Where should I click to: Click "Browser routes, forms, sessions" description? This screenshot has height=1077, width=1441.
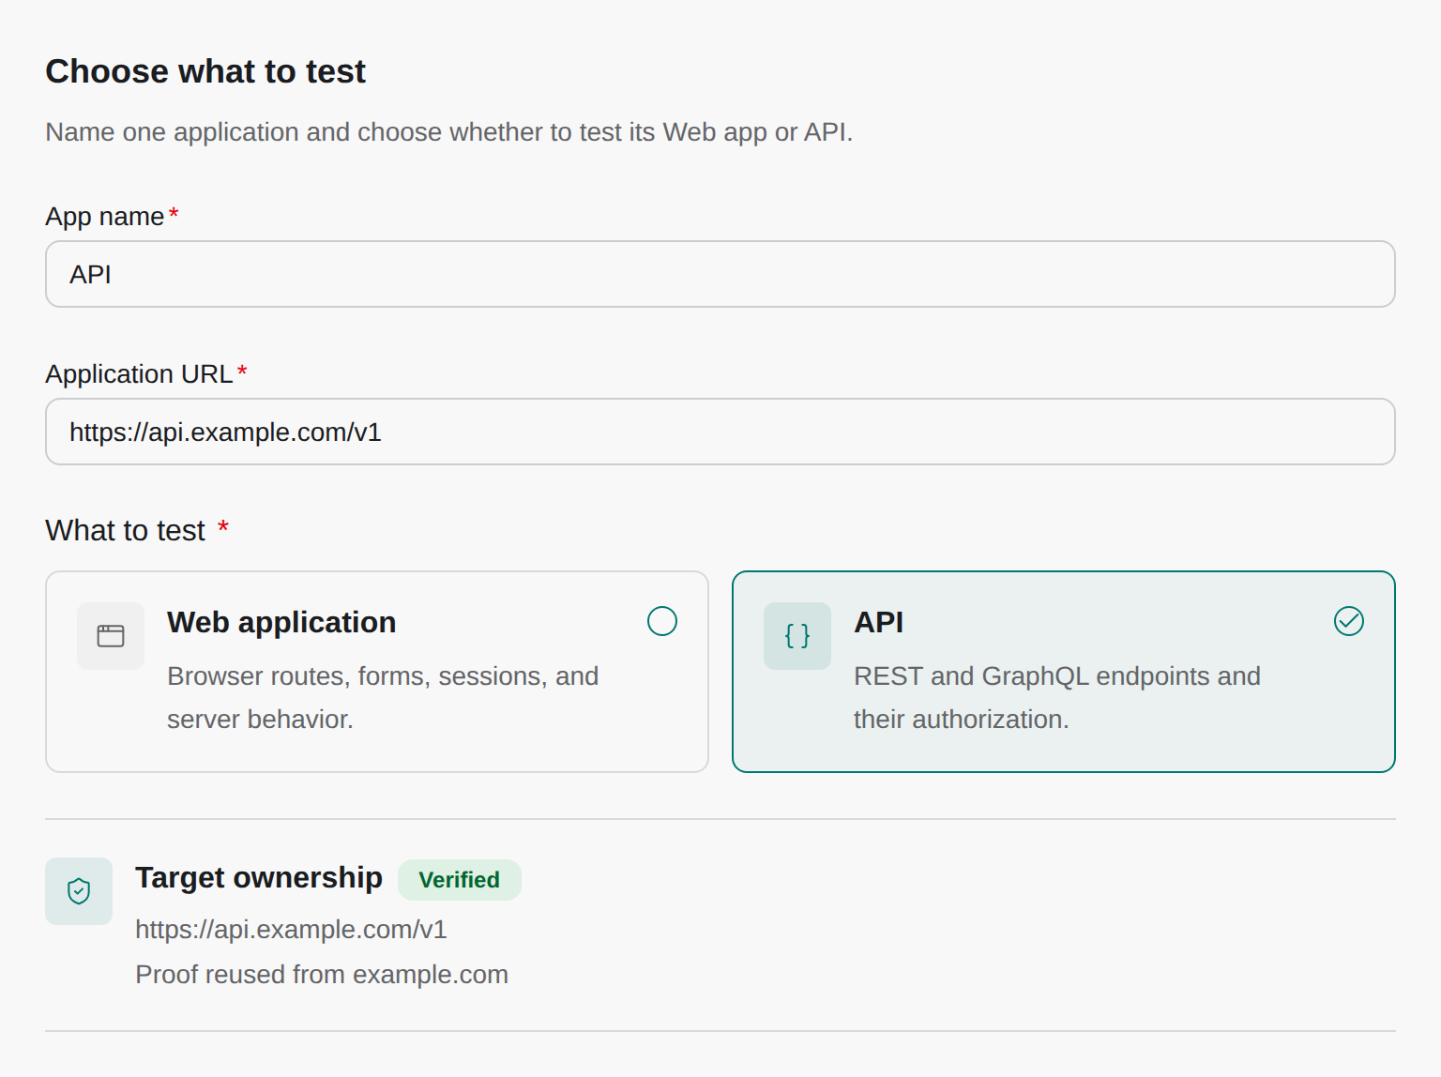pos(383,697)
